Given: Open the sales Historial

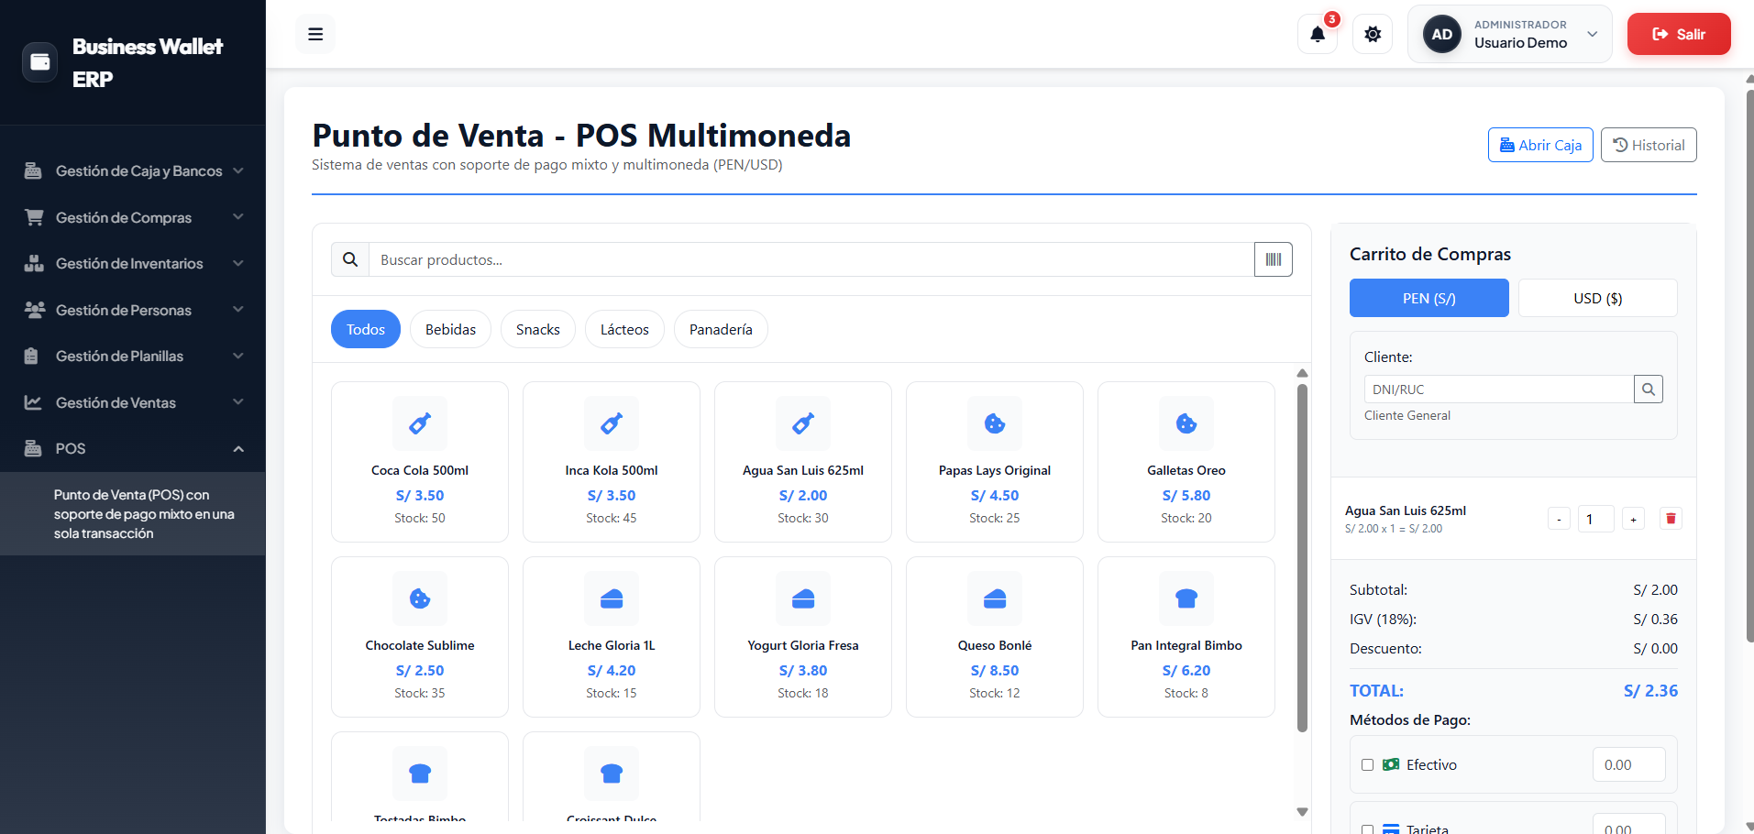Looking at the screenshot, I should click(1648, 145).
